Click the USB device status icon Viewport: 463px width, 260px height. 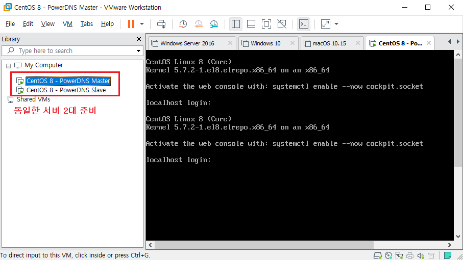click(431, 255)
